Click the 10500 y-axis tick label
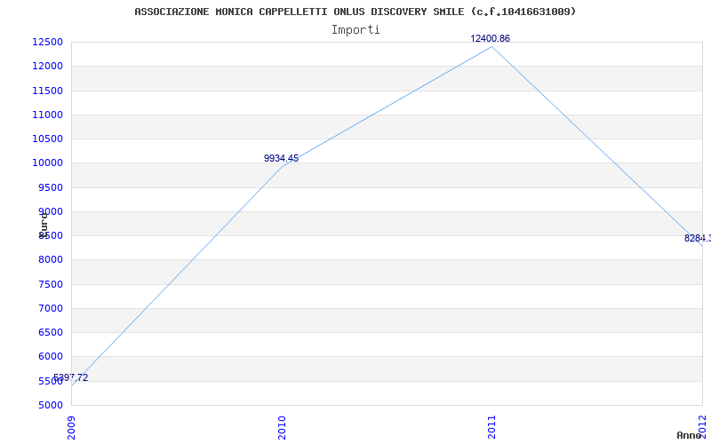The width and height of the screenshot is (711, 444). 47,139
